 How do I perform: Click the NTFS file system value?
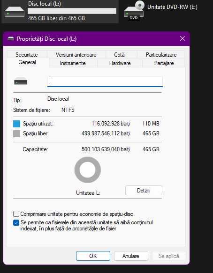pos(68,110)
